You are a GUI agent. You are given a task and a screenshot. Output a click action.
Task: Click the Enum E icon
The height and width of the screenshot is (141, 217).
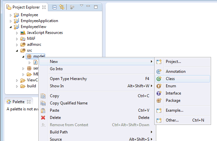click(159, 86)
